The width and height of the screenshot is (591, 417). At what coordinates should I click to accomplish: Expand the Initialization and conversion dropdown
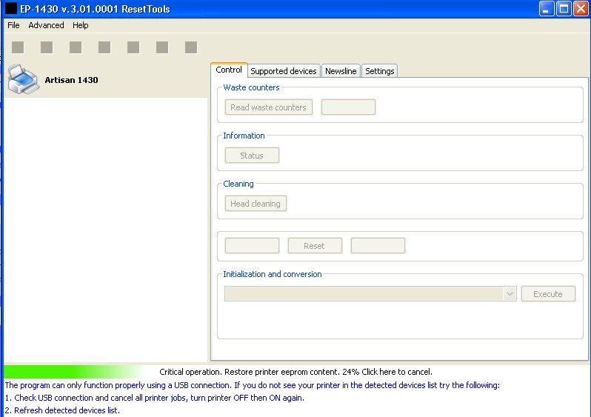pyautogui.click(x=510, y=294)
